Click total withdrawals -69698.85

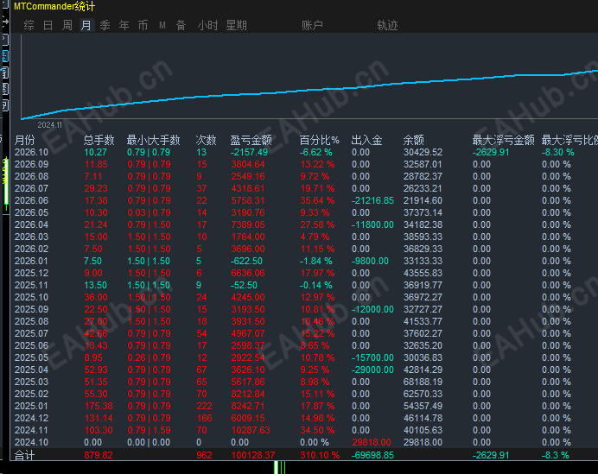[372, 455]
